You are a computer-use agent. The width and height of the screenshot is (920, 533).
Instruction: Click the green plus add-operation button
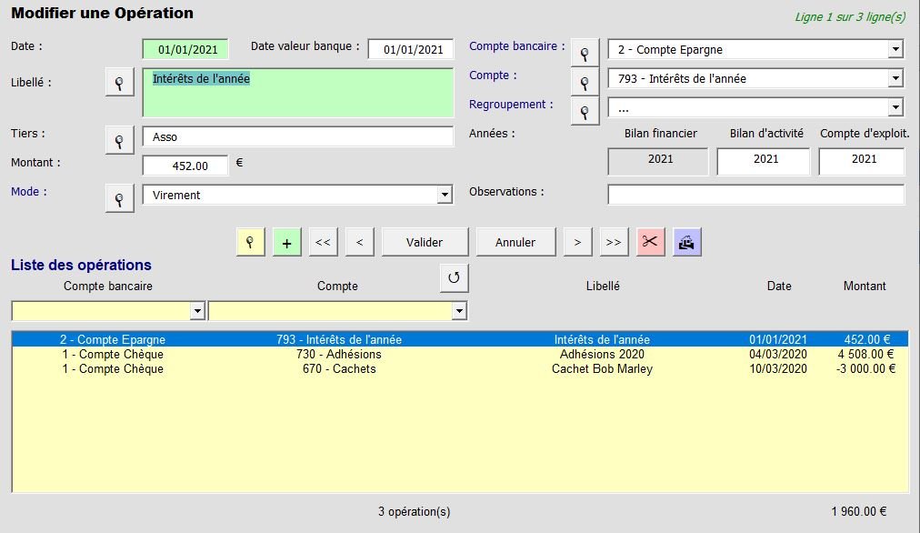coord(286,242)
